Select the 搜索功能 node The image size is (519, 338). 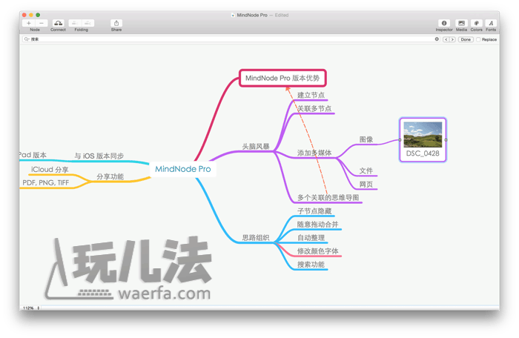311,265
